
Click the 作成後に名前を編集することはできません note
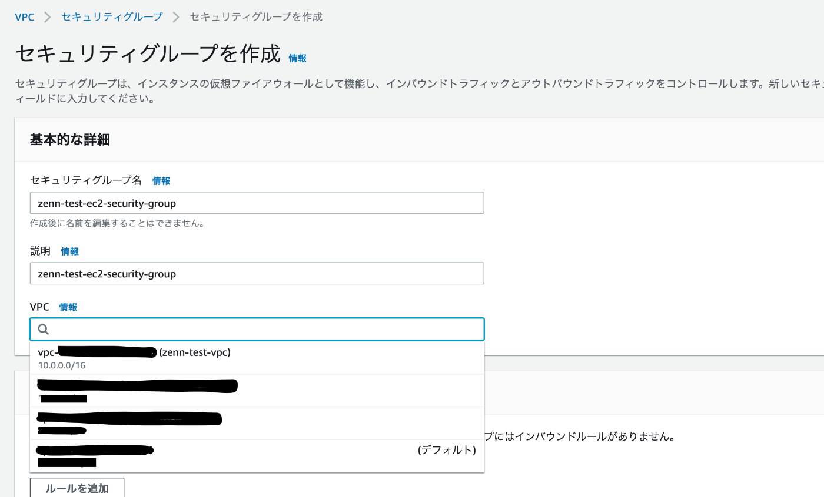(117, 223)
